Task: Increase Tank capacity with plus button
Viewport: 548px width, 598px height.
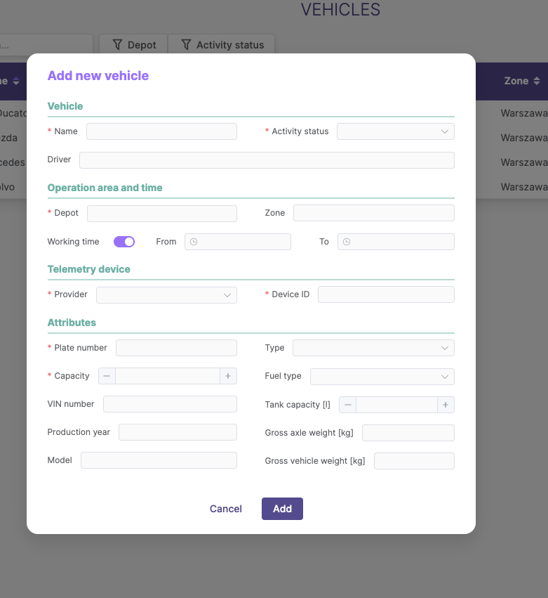Action: [446, 405]
